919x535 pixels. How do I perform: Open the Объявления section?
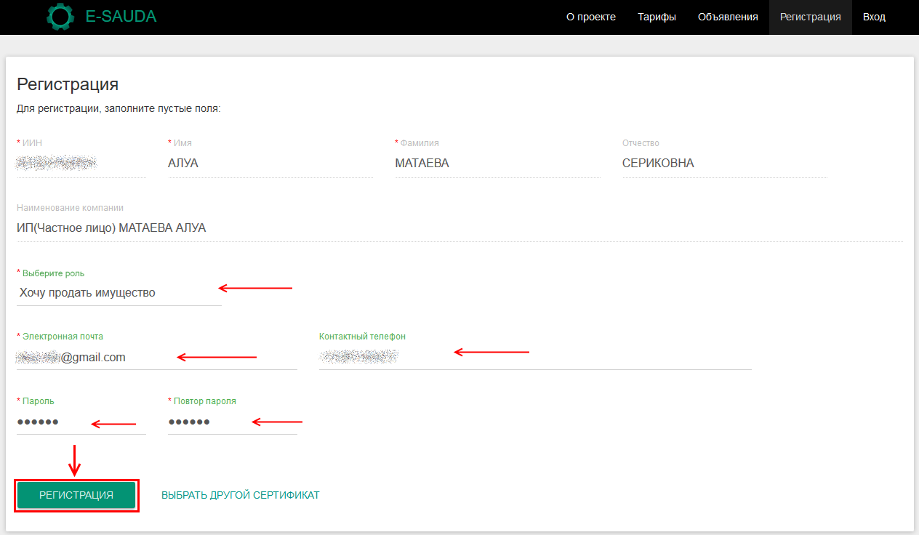[x=727, y=17]
